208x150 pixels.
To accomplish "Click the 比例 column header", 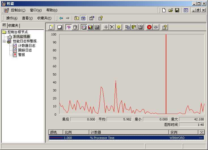I will tap(76, 132).
